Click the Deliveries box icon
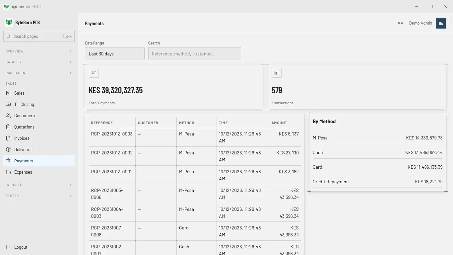This screenshot has width=453, height=255. coord(8,150)
